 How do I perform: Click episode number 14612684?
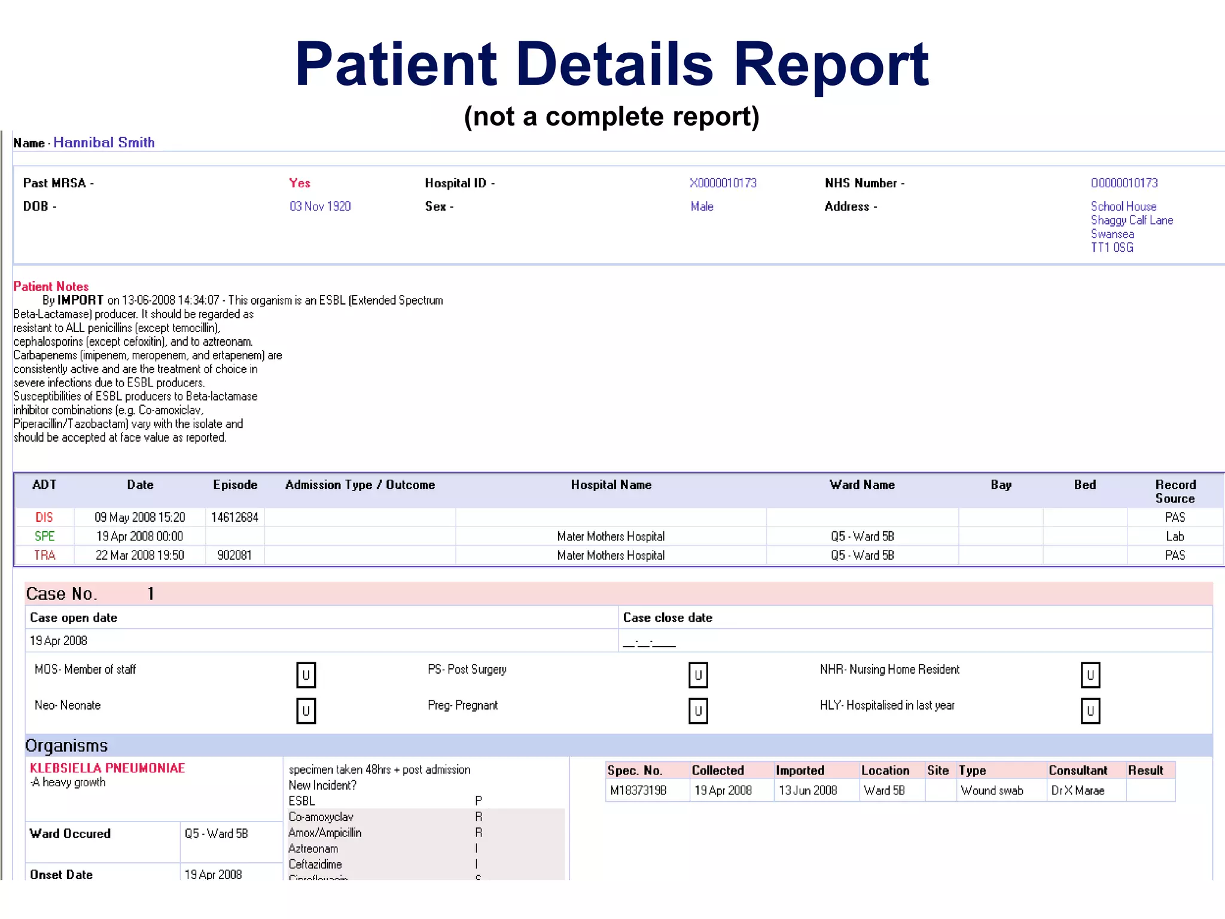point(234,517)
